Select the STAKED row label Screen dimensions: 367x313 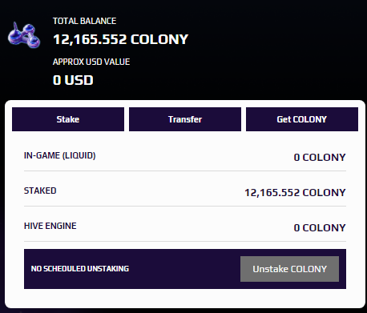(40, 191)
